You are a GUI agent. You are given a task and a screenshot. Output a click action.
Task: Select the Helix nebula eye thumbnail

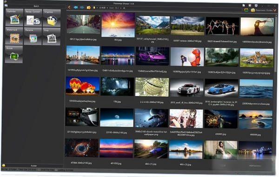point(82,148)
